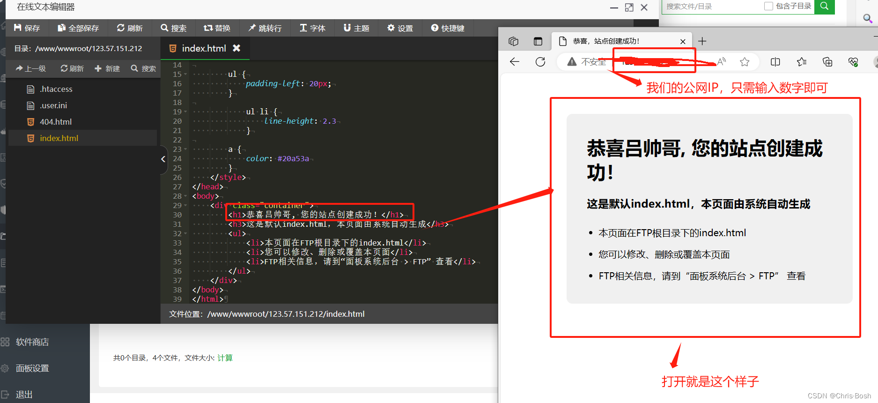
Task: Fold the body tag at line 28
Action: (185, 196)
